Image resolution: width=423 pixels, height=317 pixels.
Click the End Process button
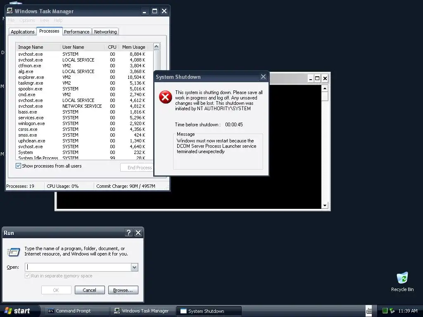point(137,168)
